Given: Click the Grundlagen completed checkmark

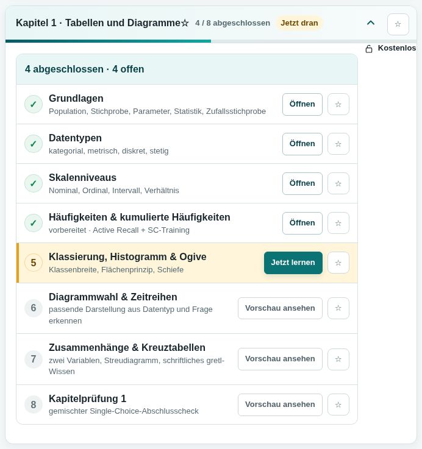Looking at the screenshot, I should [x=34, y=104].
